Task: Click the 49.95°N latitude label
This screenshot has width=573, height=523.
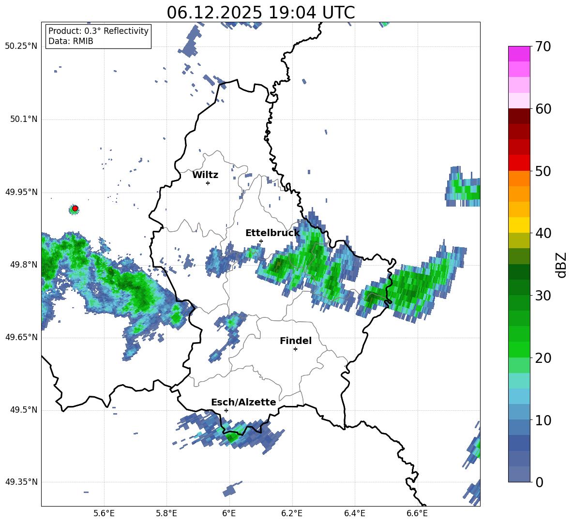Action: pos(21,192)
